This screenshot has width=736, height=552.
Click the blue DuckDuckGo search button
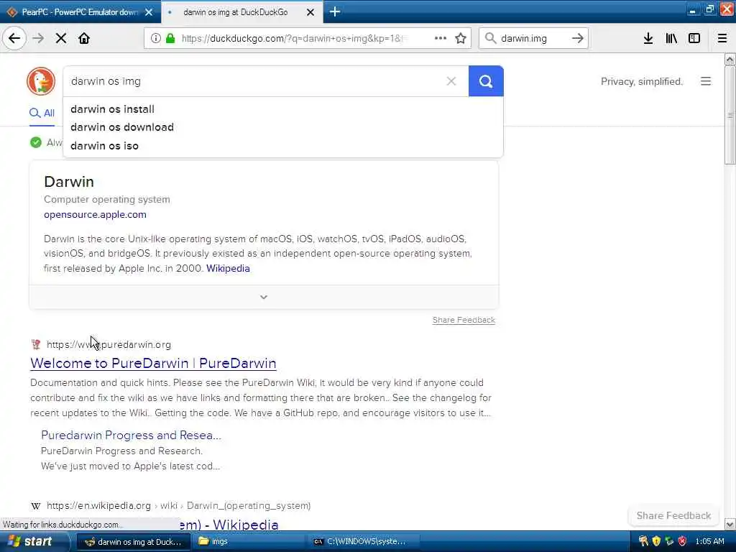point(486,81)
